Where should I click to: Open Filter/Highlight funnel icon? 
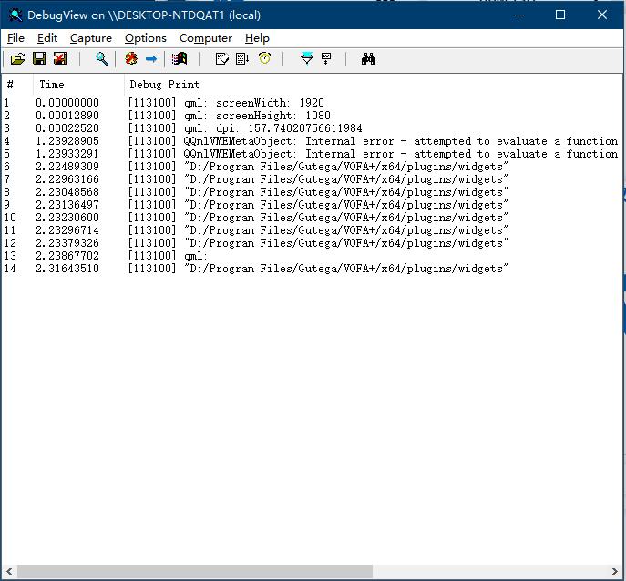pos(306,59)
